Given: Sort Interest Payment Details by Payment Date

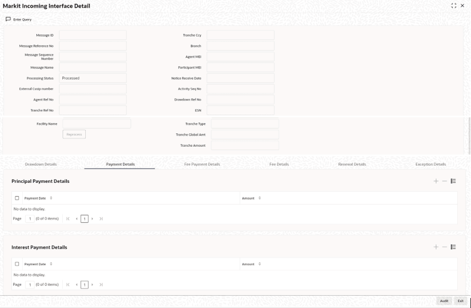Looking at the screenshot, I should pos(51,264).
